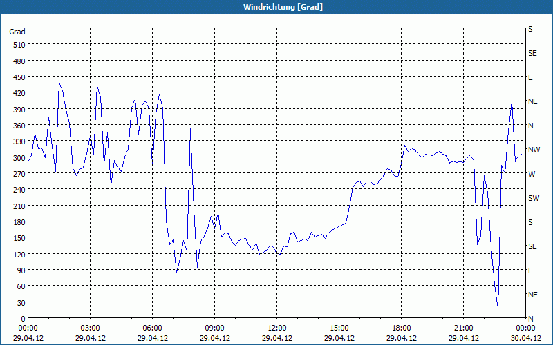The width and height of the screenshot is (553, 345).
Task: Click the 00:00 label above date 30.04.12
Action: click(525, 328)
